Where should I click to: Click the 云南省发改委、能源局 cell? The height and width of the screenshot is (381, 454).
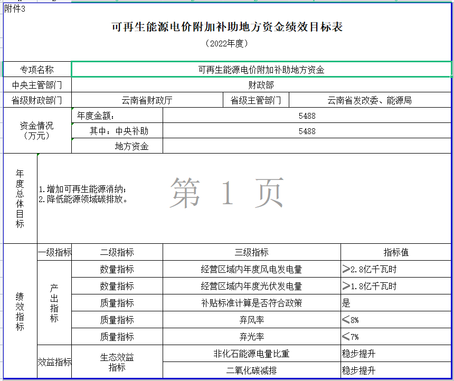369,100
